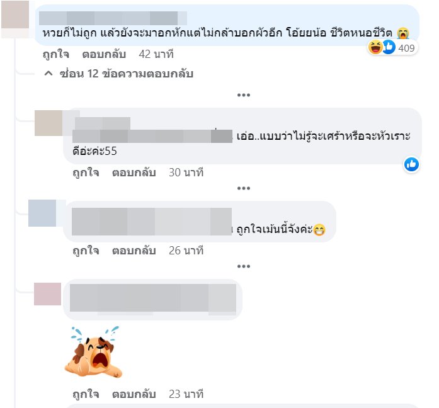Reply to the comment posted 26 minutes ago
Viewport: 439px width, 408px height.
coord(134,251)
